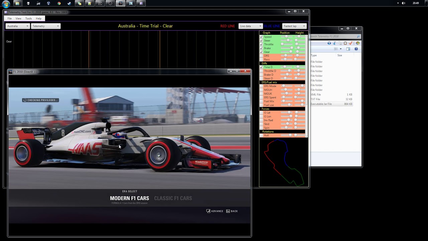428x241 pixels.
Task: Show hidden system tray icons arrow
Action: coord(398,3)
